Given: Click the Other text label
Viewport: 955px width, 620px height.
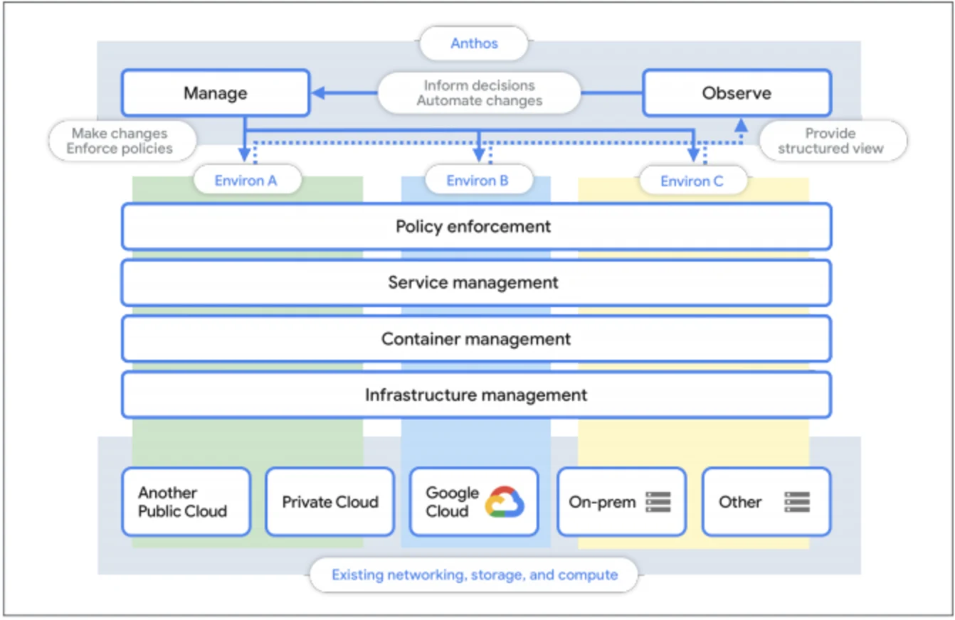Looking at the screenshot, I should coord(740,502).
